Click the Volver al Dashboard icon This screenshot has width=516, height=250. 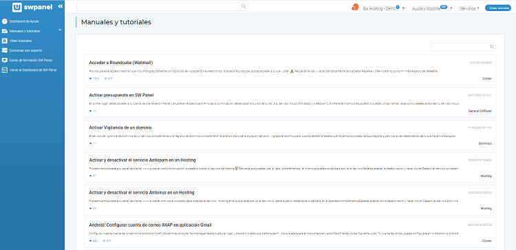tap(5, 70)
